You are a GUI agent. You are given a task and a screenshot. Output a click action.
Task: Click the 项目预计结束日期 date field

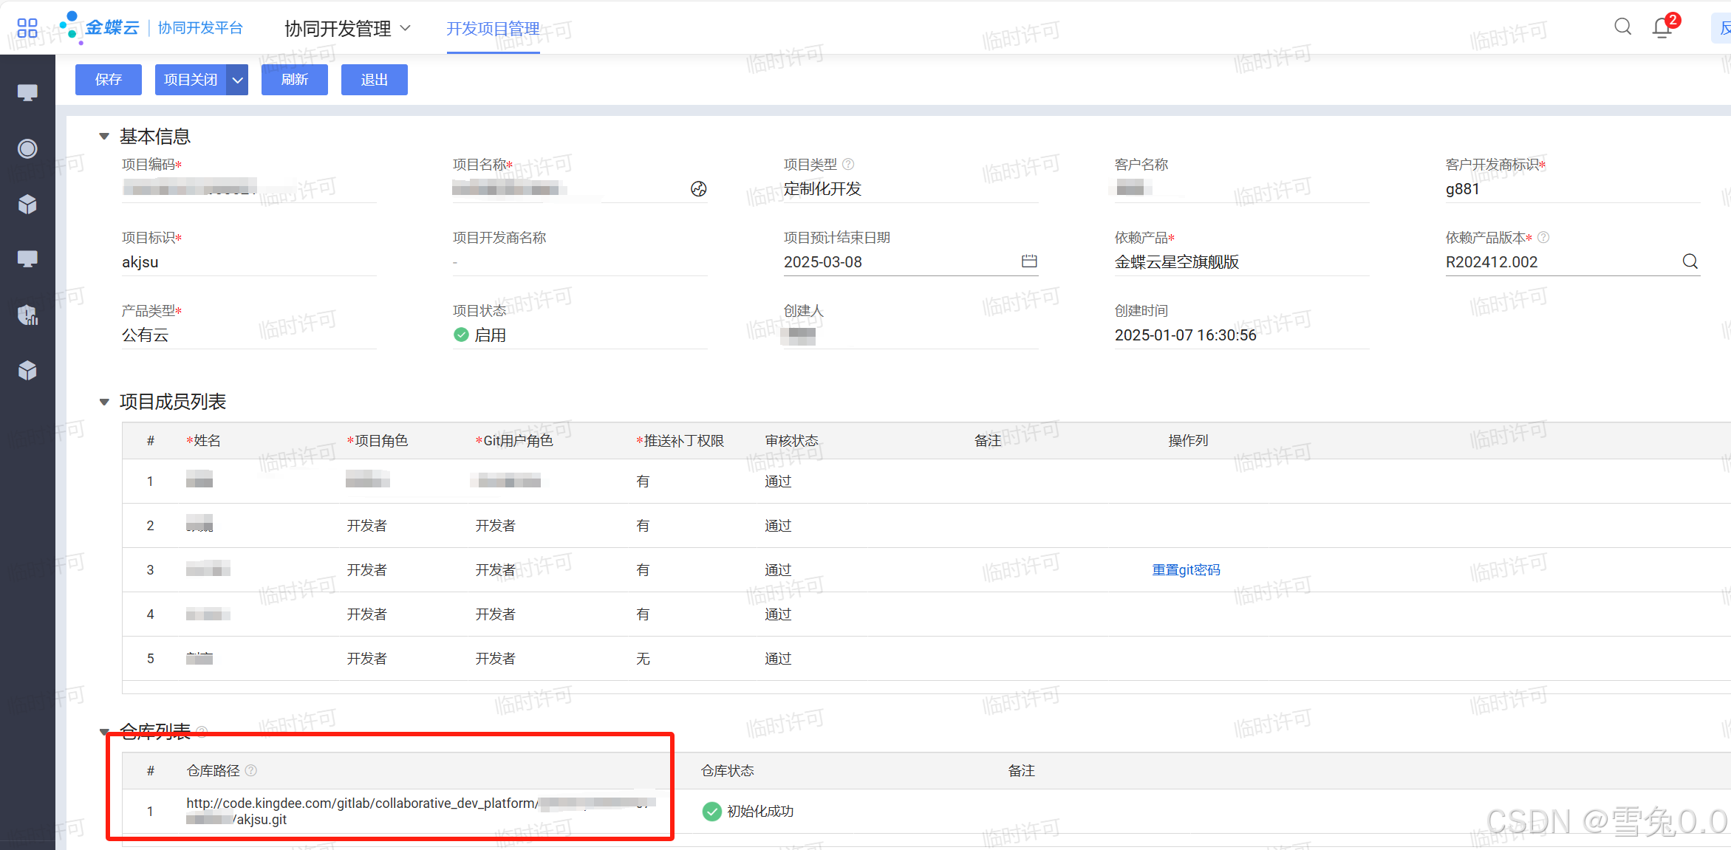[x=911, y=261]
